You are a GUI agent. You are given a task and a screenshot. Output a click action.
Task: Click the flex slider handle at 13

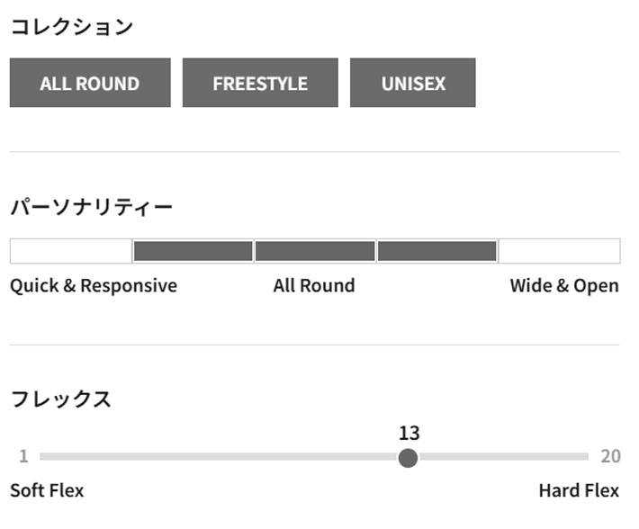click(x=408, y=457)
